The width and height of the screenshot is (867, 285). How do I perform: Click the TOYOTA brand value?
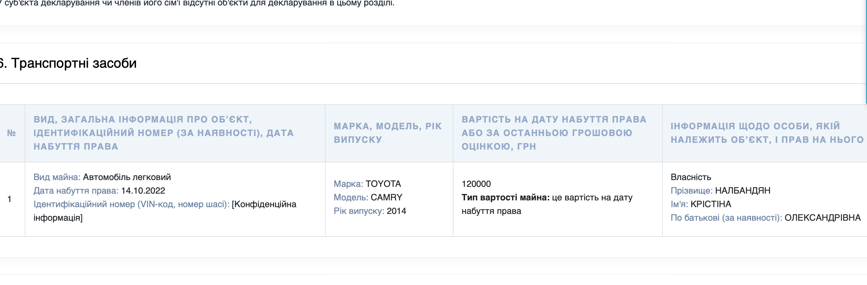(383, 184)
